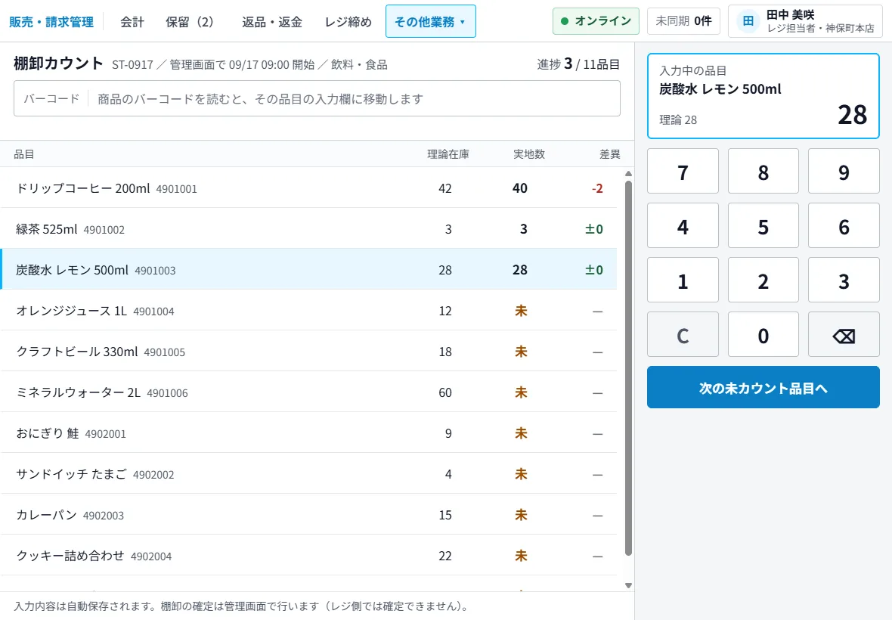This screenshot has width=892, height=620.
Task: Click the 入力中の品目 count display showing 28
Action: [x=852, y=115]
